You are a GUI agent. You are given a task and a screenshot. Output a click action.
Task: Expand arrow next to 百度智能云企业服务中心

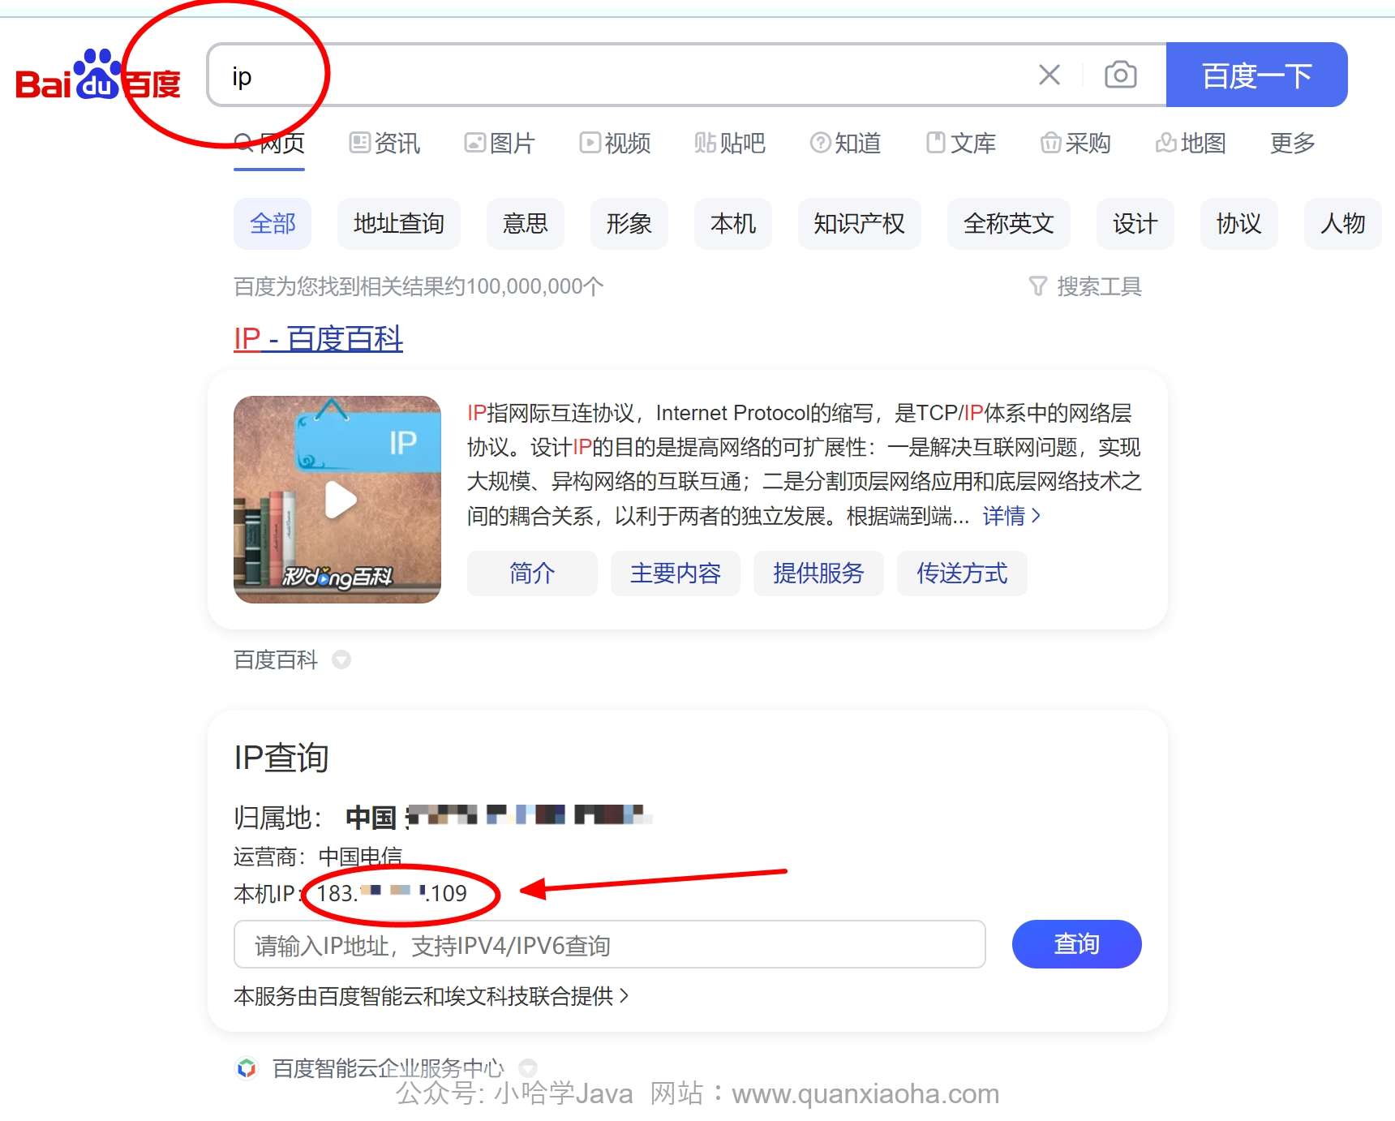[x=528, y=1067]
